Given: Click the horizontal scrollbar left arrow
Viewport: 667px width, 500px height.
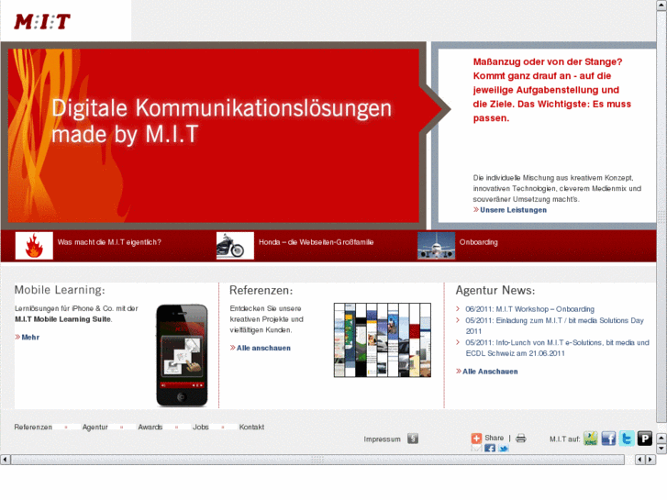Looking at the screenshot, I should [6, 460].
